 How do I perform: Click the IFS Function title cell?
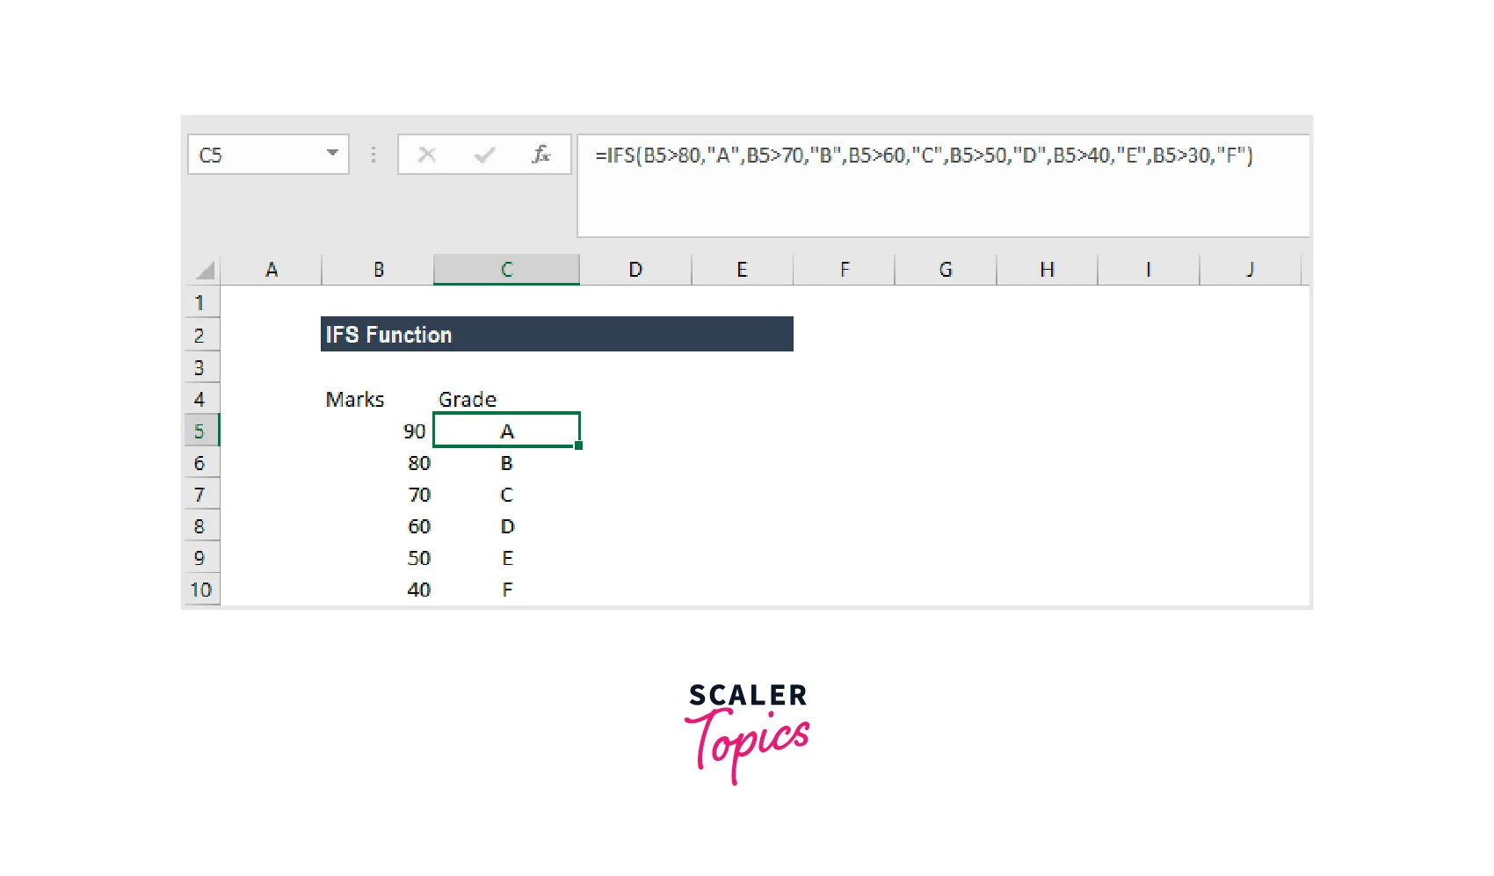pos(555,335)
